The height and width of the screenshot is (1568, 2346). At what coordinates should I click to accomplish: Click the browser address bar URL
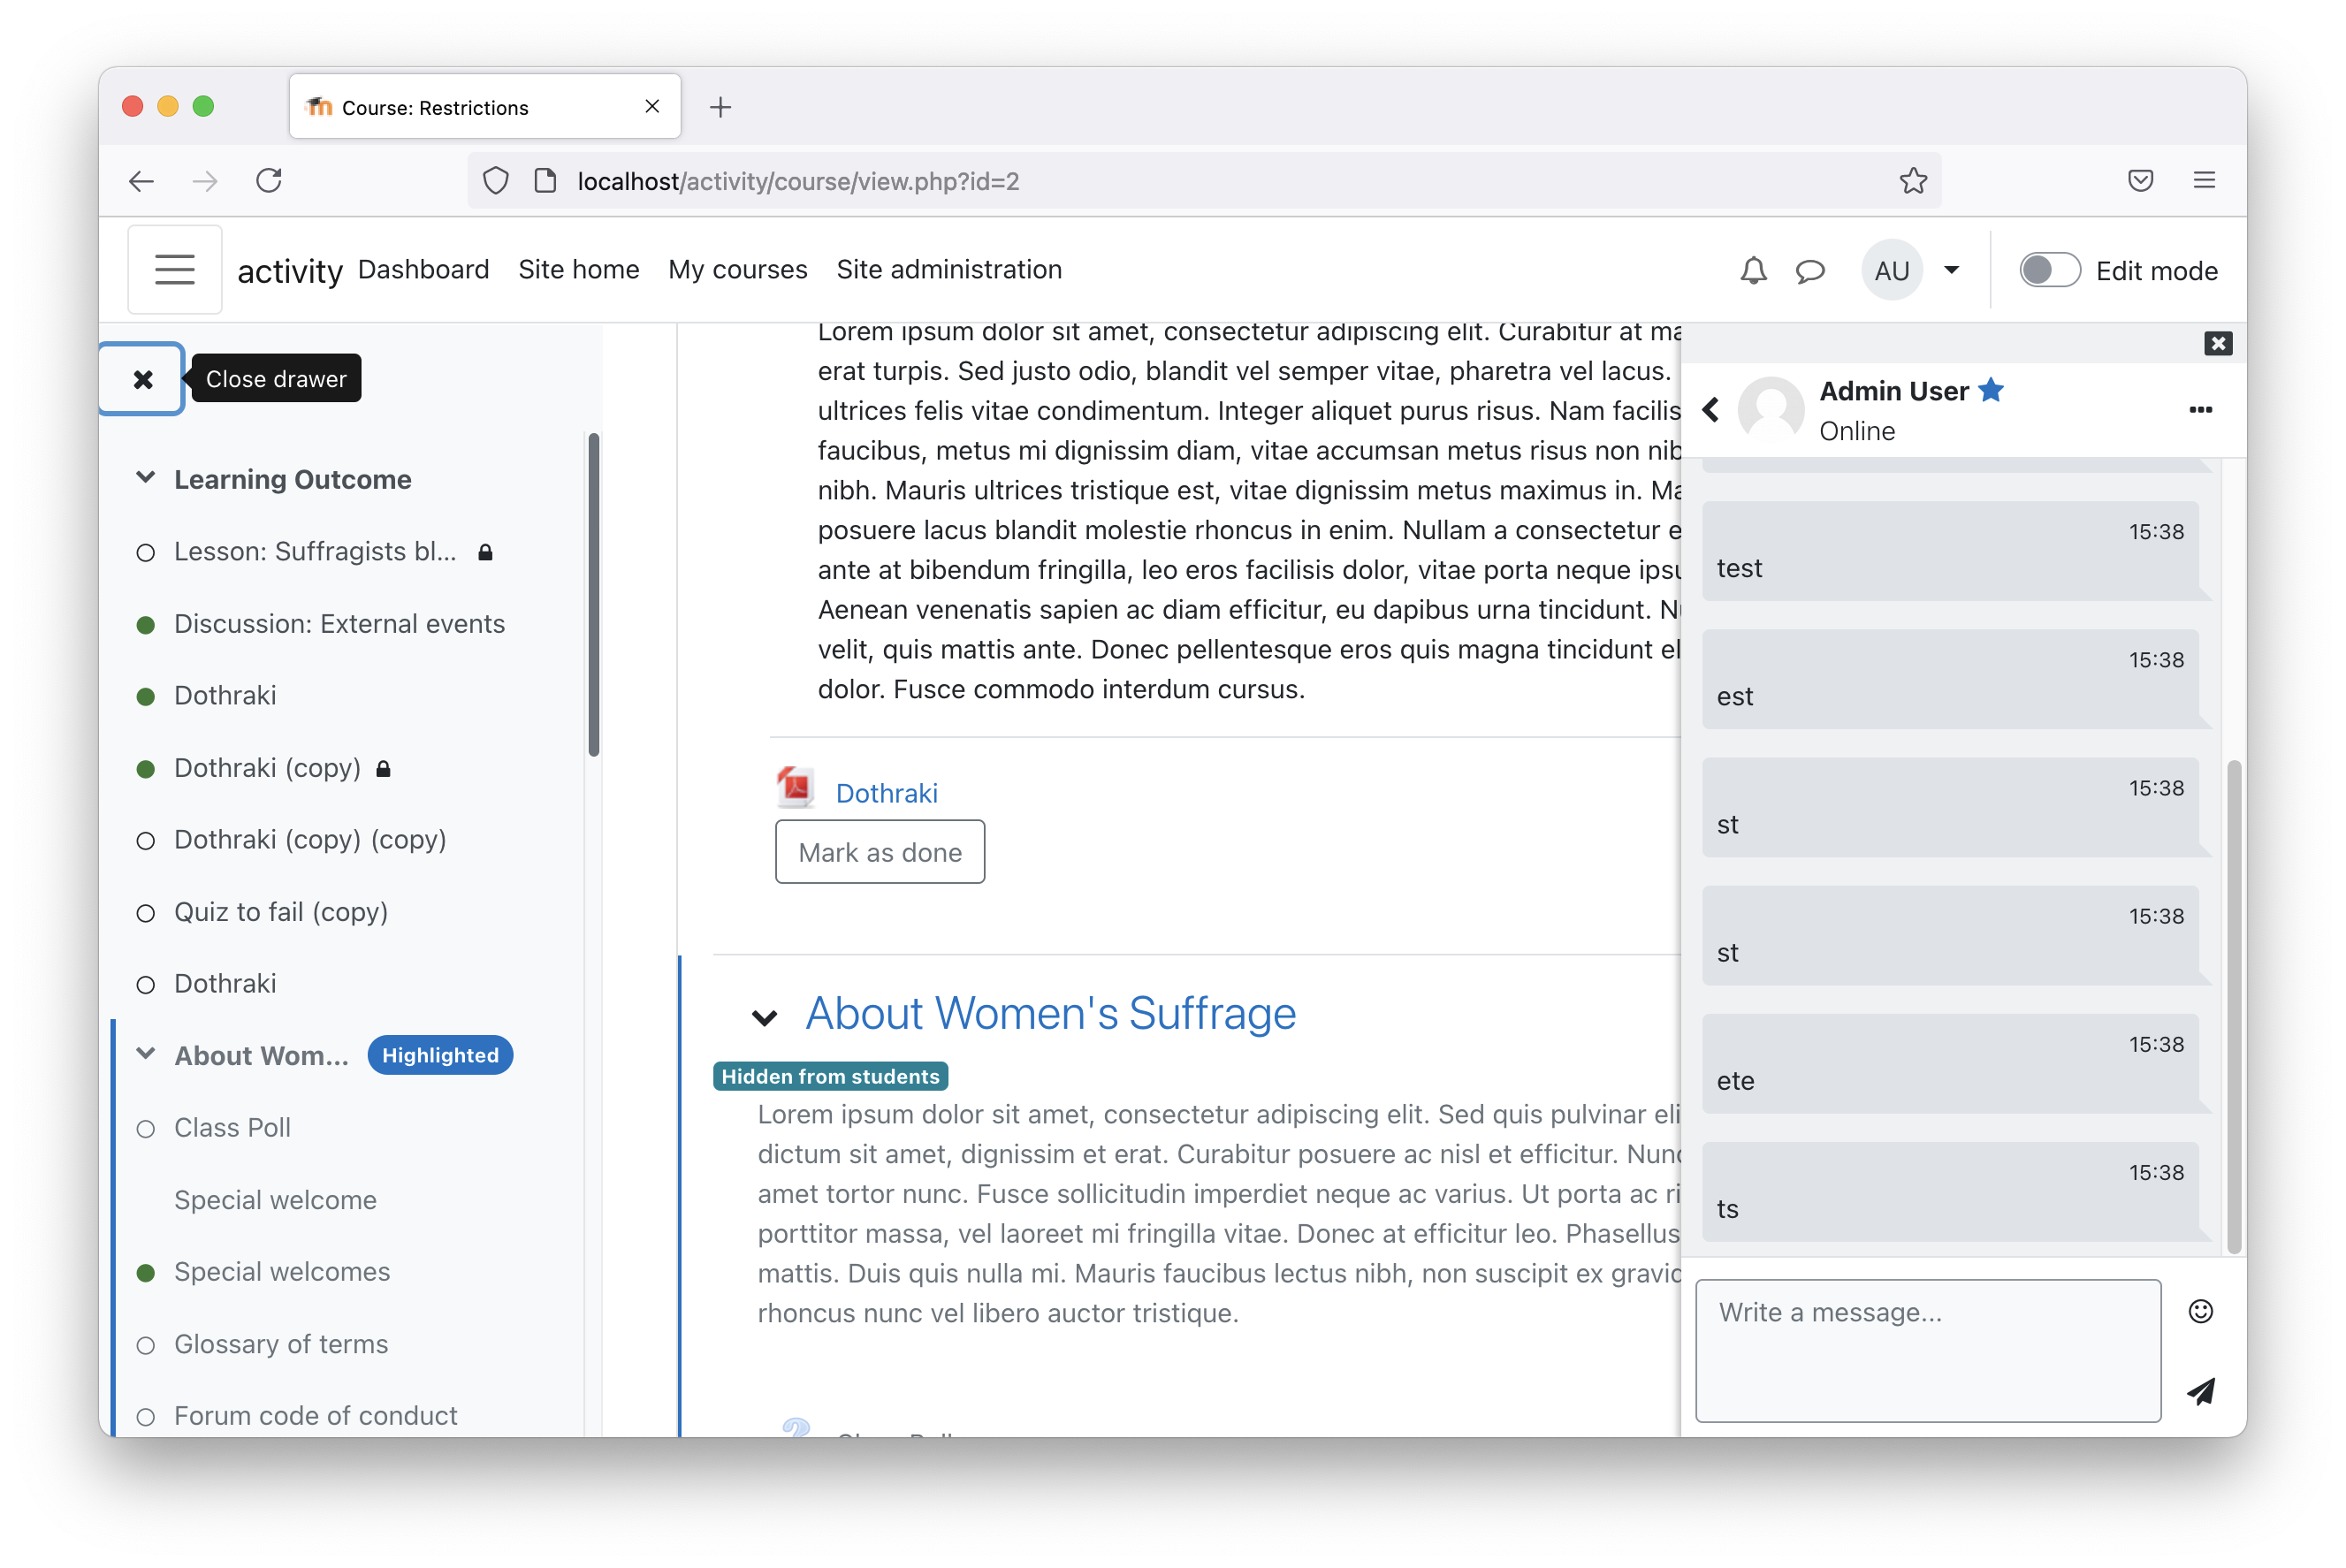(798, 181)
